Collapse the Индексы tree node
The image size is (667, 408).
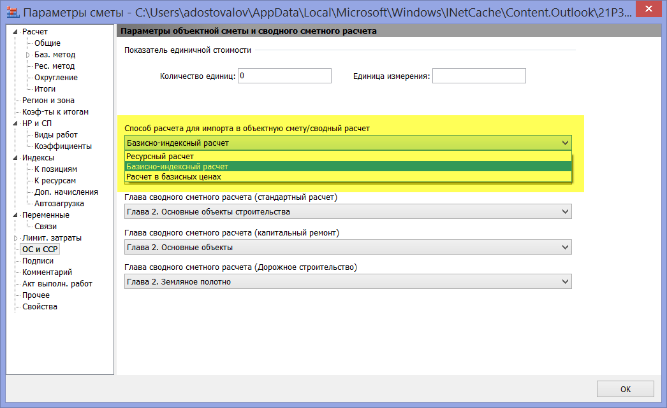click(16, 158)
